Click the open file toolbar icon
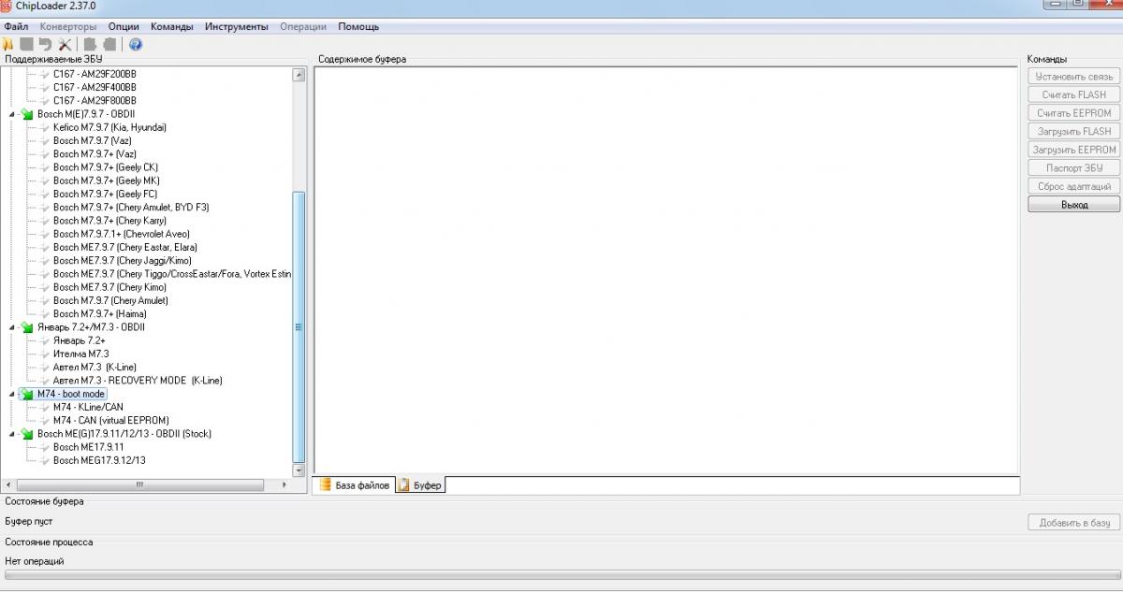 pyautogui.click(x=7, y=44)
